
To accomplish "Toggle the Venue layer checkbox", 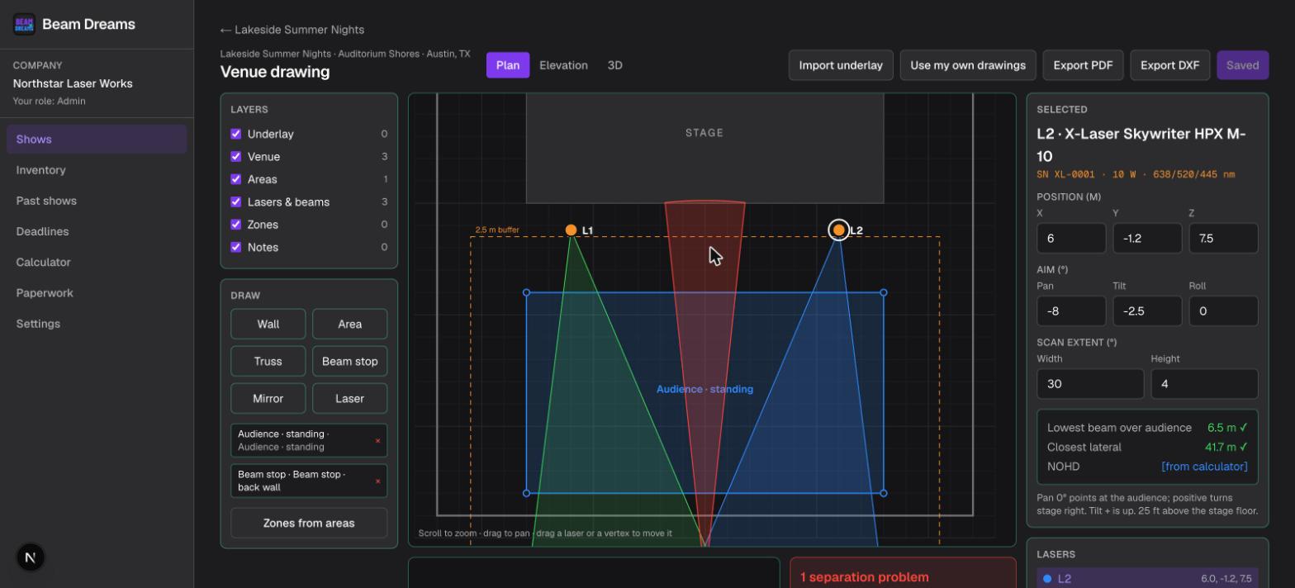I will [236, 156].
